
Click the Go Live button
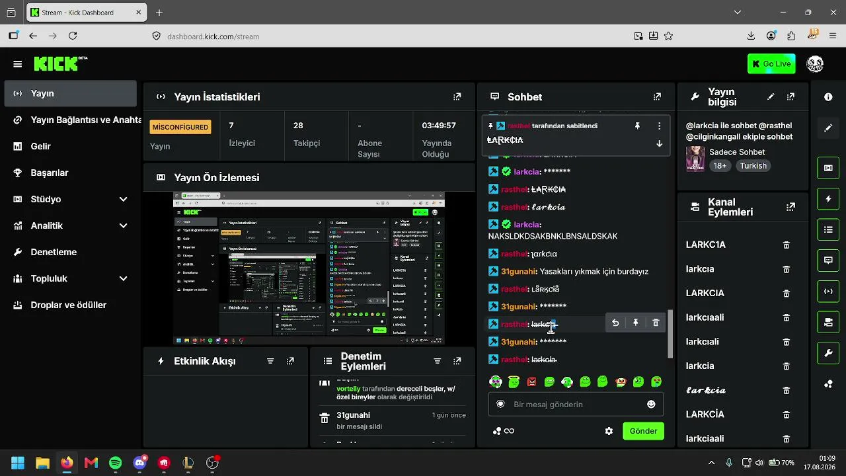(x=771, y=64)
